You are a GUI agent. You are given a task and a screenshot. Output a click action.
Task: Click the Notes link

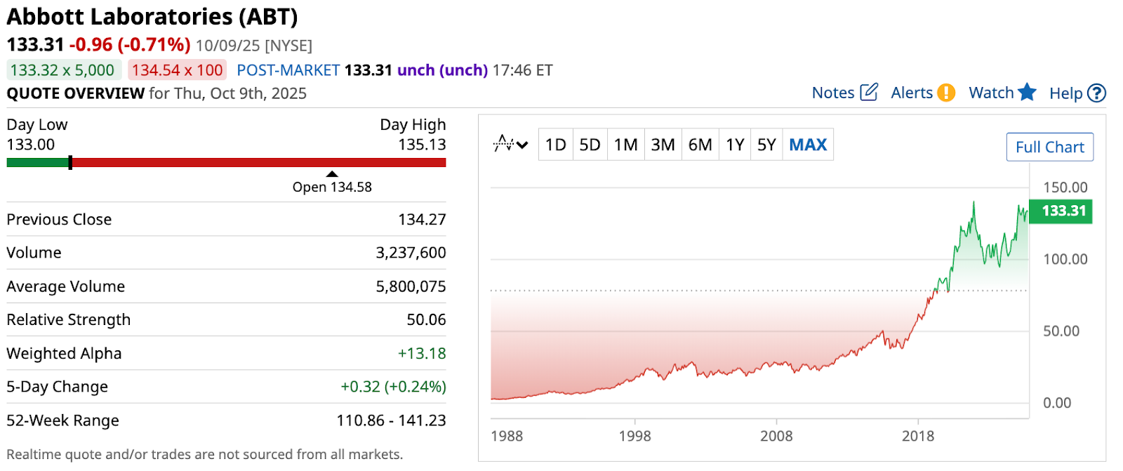coord(833,93)
